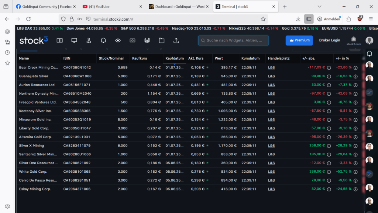This screenshot has height=213, width=378.
Task: Open L&S link for Silver X Mining
Action: point(271,146)
